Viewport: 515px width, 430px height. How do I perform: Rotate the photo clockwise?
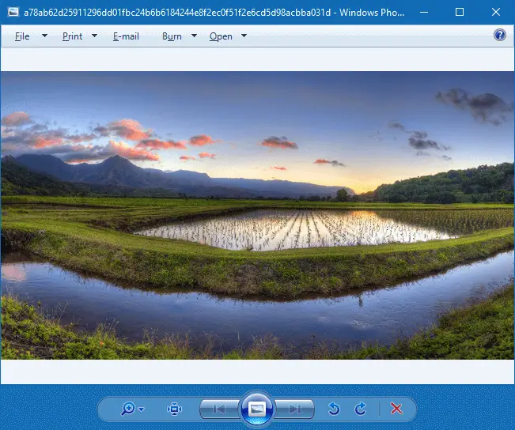361,409
